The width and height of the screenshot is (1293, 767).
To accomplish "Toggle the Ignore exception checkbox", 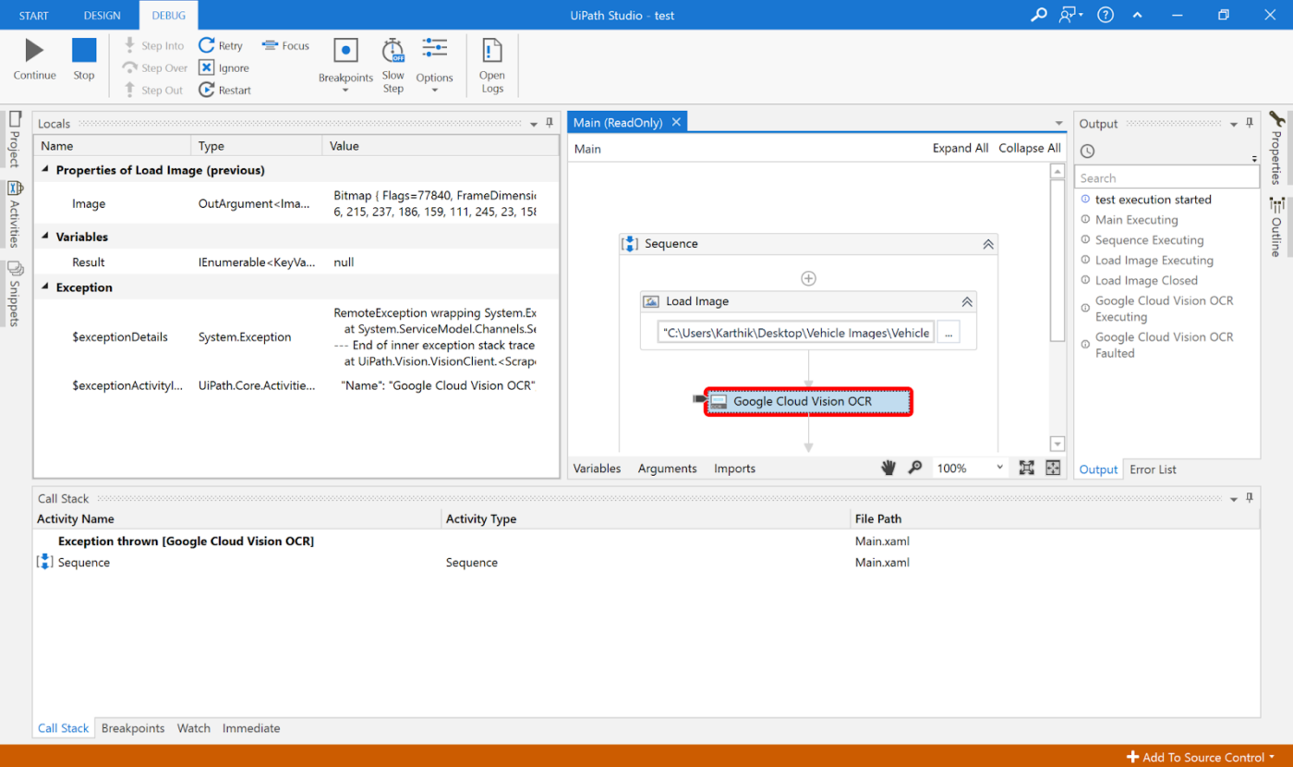I will 207,67.
